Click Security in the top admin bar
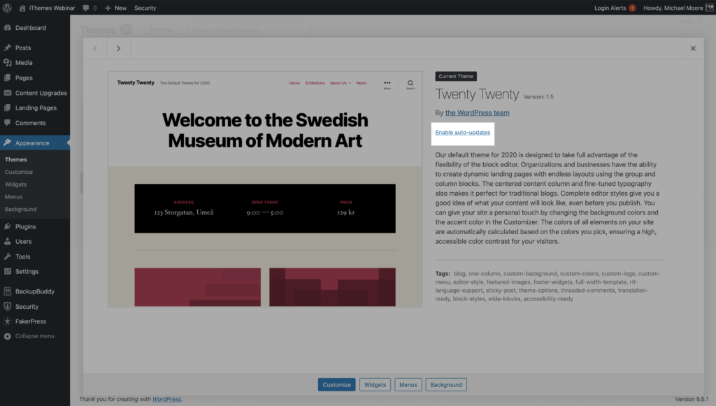The height and width of the screenshot is (406, 716). tap(145, 8)
